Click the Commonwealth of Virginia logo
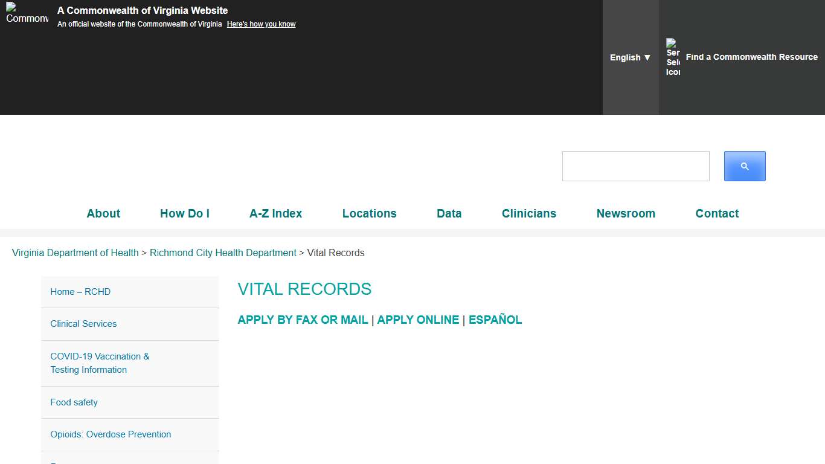Image resolution: width=825 pixels, height=464 pixels. (27, 17)
